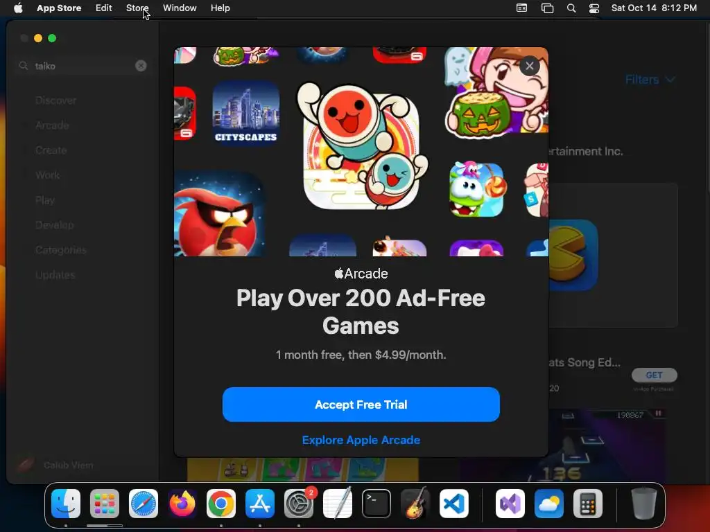Click the search magnifier in sidebar
This screenshot has width=710, height=532.
point(24,66)
